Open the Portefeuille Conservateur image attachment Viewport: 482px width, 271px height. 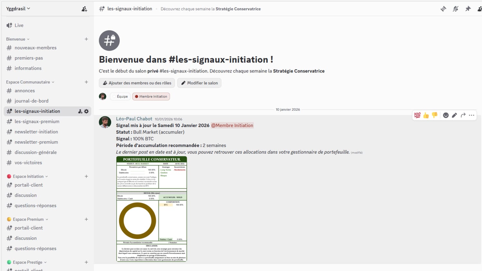click(152, 209)
